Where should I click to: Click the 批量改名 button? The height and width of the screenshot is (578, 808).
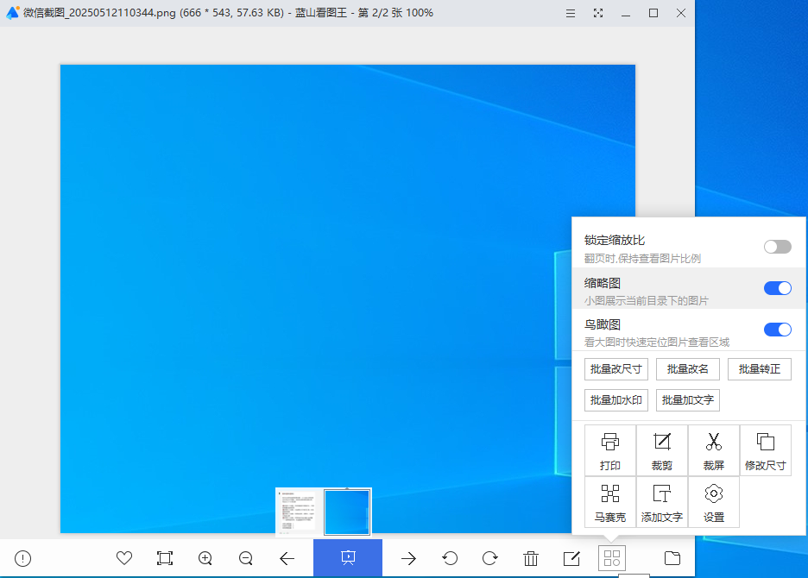(x=688, y=369)
